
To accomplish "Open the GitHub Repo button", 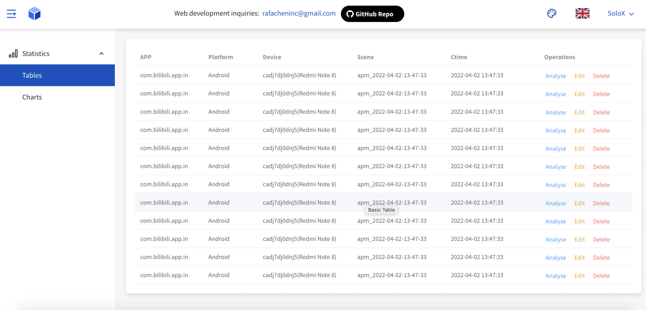I will (373, 14).
